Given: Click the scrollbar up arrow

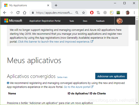Looking at the screenshot, I should [137, 18].
